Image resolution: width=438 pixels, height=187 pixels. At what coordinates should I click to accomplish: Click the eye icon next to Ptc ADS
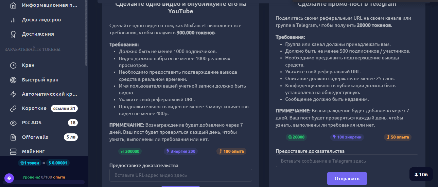pos(13,123)
